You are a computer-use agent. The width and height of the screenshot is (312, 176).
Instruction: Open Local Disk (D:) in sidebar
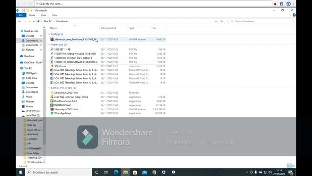point(33,115)
